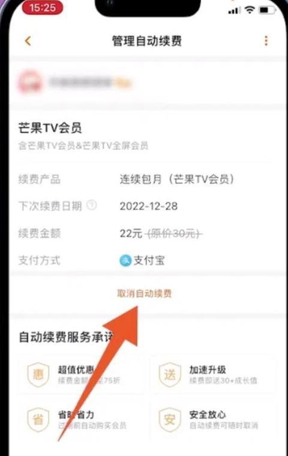The height and width of the screenshot is (456, 288).
Task: Tap the 2022-12-28 next renewal date
Action: [149, 206]
